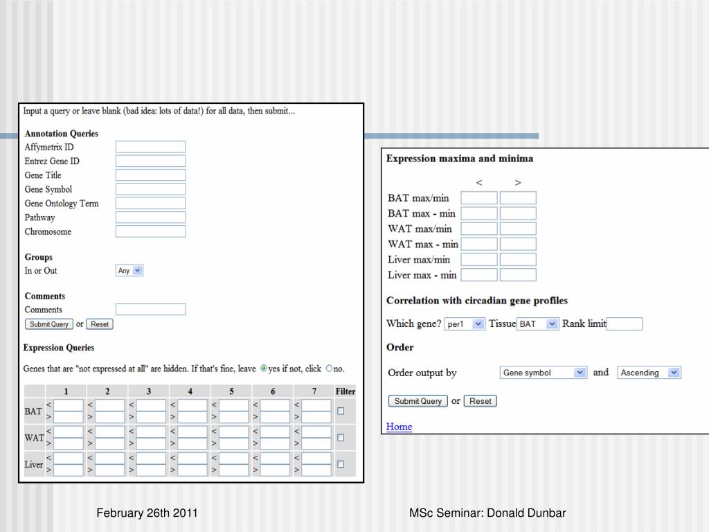The height and width of the screenshot is (532, 709).
Task: Click 'Correlation with circadian gene profiles' heading
Action: [477, 301]
